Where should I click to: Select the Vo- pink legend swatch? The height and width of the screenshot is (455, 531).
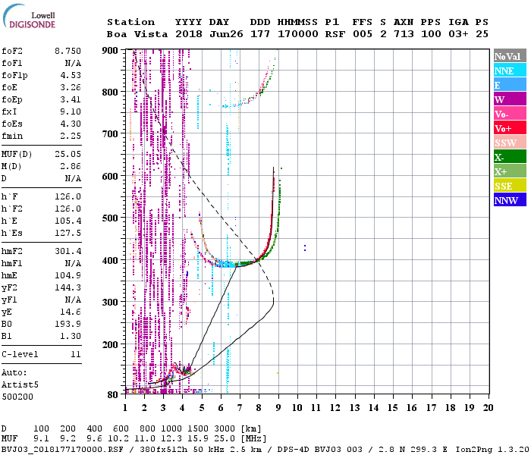(510, 114)
